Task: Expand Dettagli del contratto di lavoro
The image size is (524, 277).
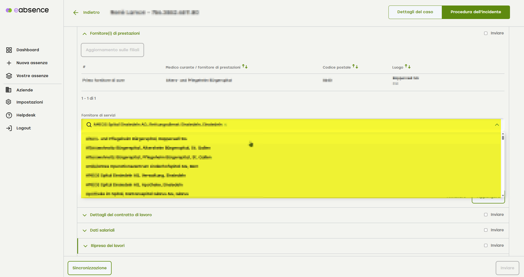Action: (85, 215)
